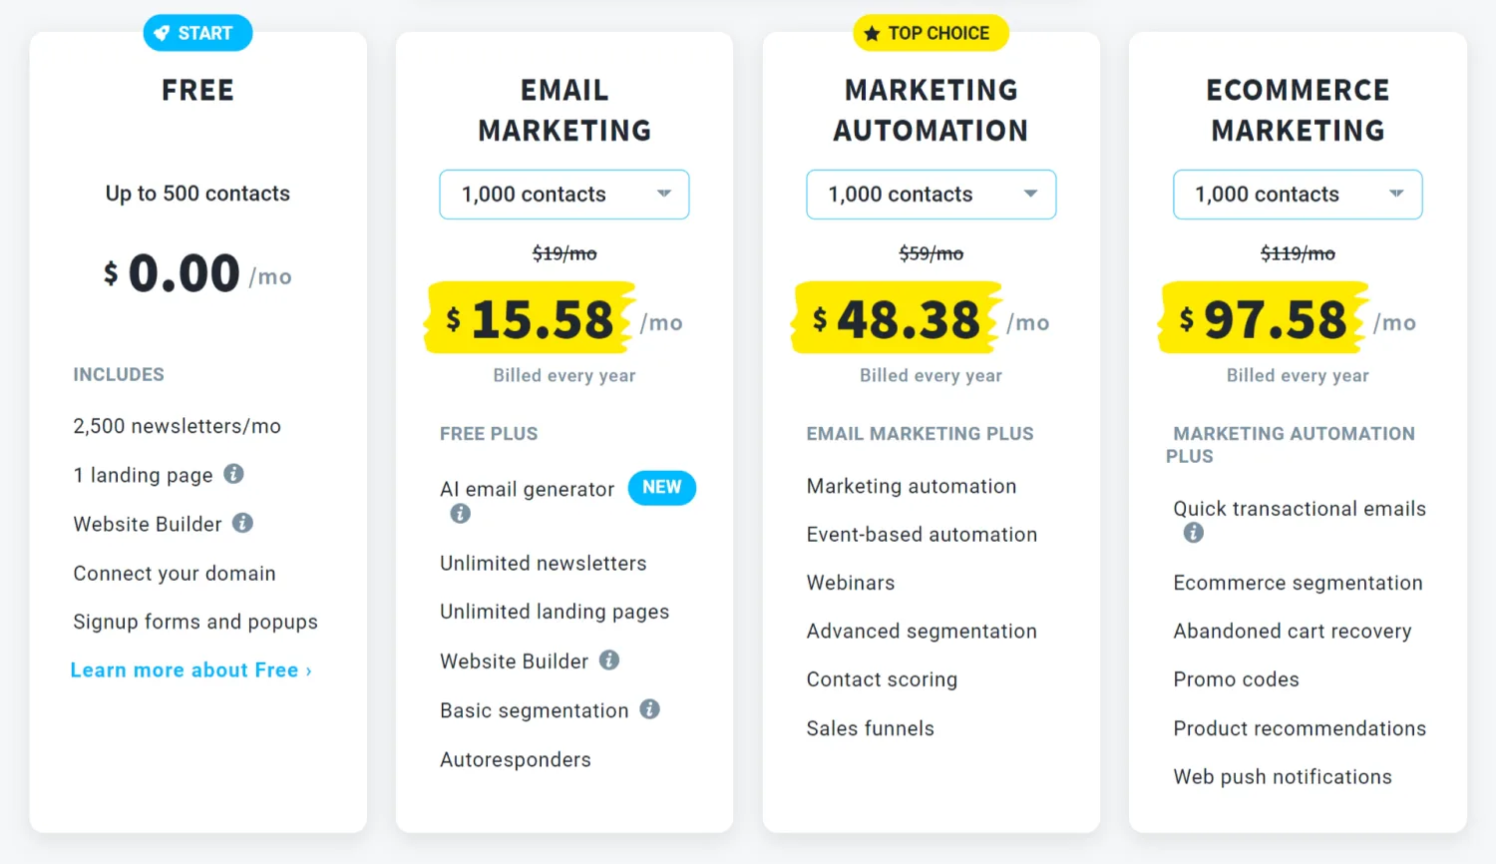Open the Learn more about Free link

pos(190,670)
